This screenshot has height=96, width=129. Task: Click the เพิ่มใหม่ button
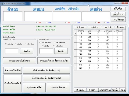(x=118, y=14)
